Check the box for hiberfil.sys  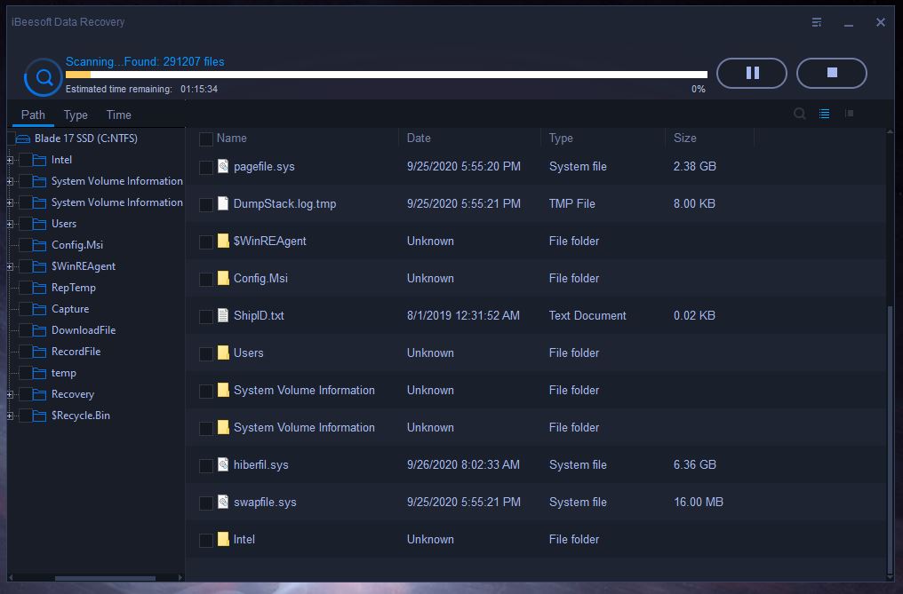click(206, 465)
